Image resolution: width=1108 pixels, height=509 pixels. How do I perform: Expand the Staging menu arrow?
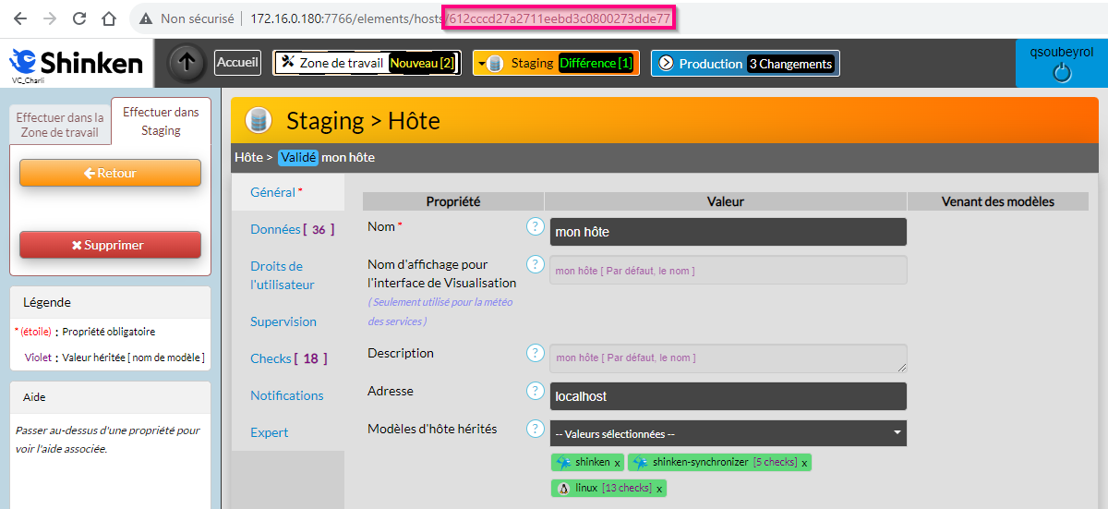481,64
